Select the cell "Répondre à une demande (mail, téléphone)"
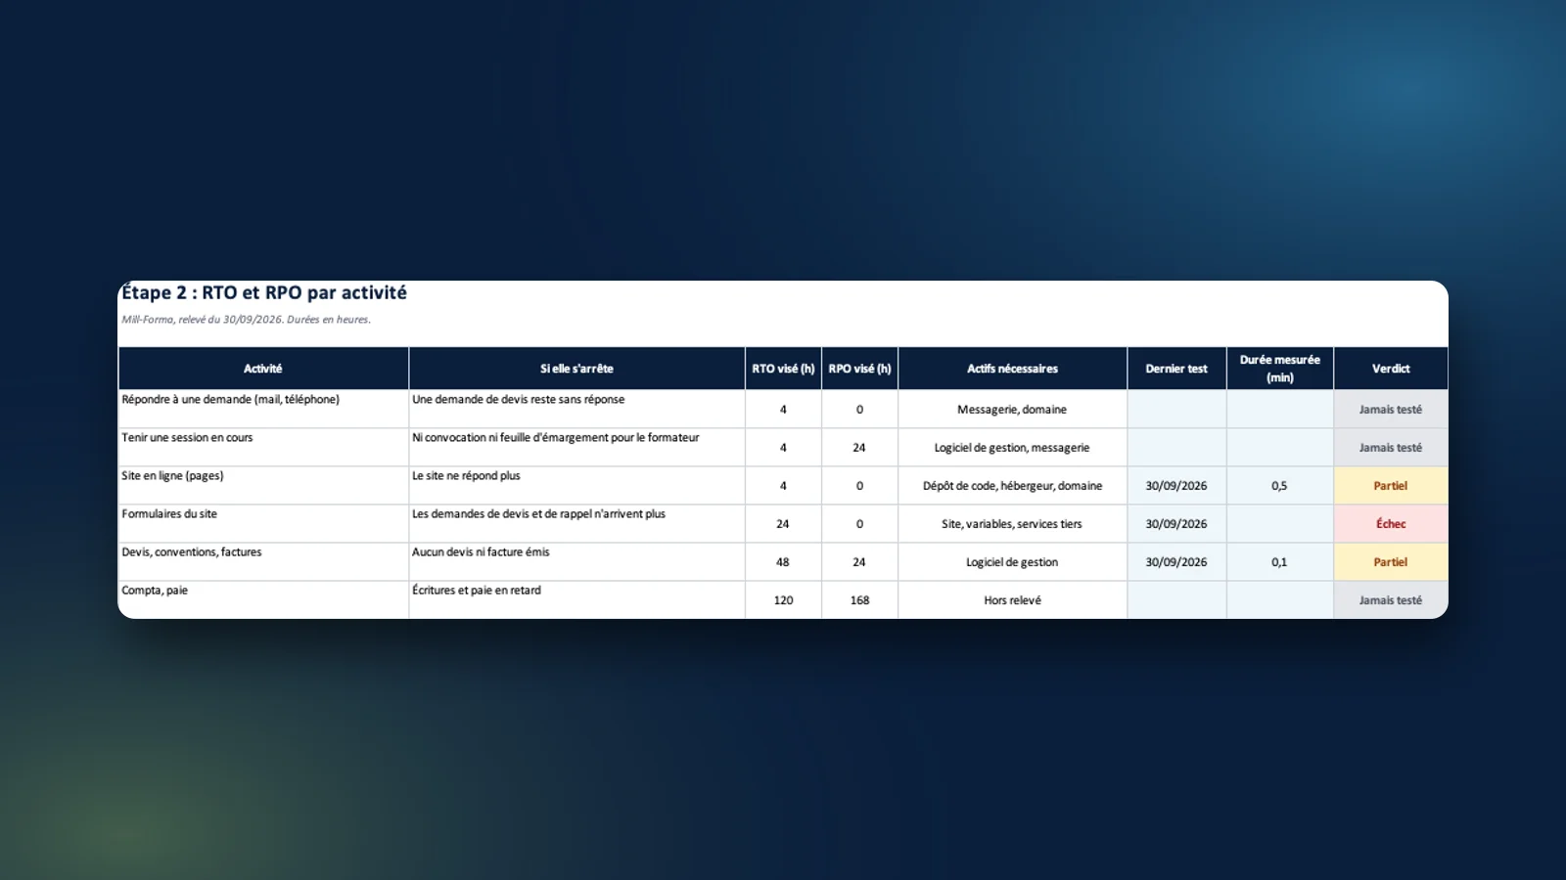The image size is (1566, 880). (x=263, y=409)
